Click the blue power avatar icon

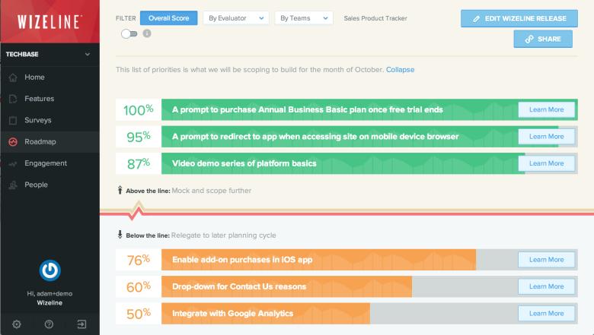[49, 270]
